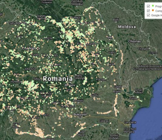Viewport: 162px width, 140px height.
Task: Uncheck the green 'Progr...' layer checkbox
Action: [x=148, y=6]
